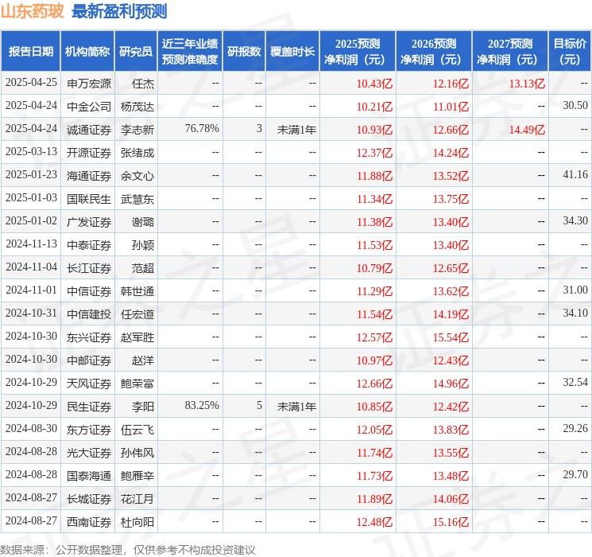Click target price 34.10

pyautogui.click(x=575, y=313)
